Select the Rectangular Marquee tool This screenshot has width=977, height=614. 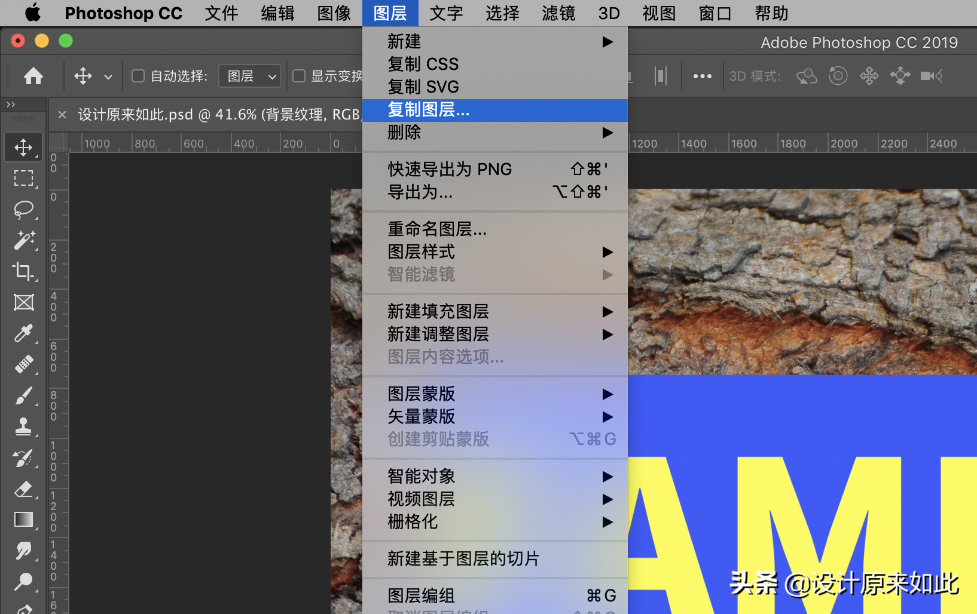click(x=23, y=178)
